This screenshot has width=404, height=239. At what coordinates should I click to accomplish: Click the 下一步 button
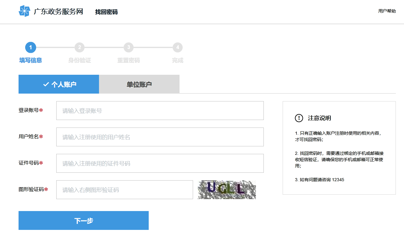83,220
